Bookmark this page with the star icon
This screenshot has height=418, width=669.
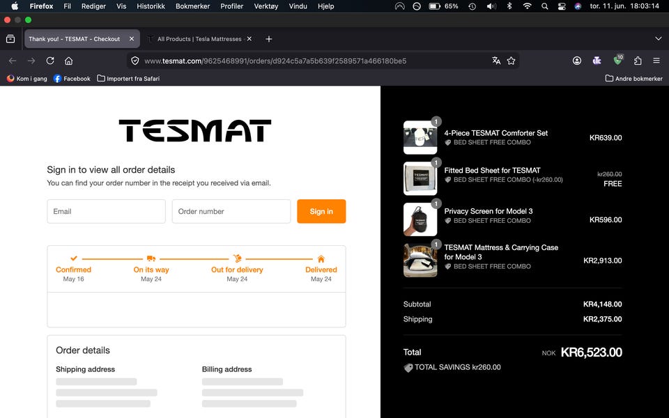(511, 61)
